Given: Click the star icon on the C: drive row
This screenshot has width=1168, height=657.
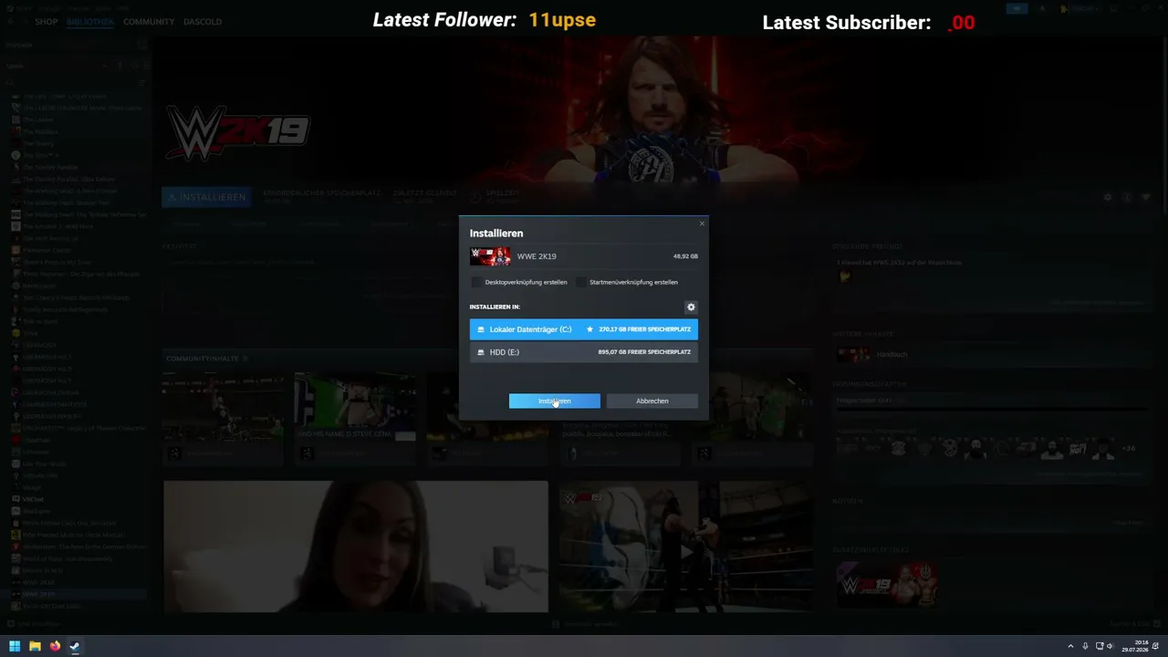Looking at the screenshot, I should (589, 329).
